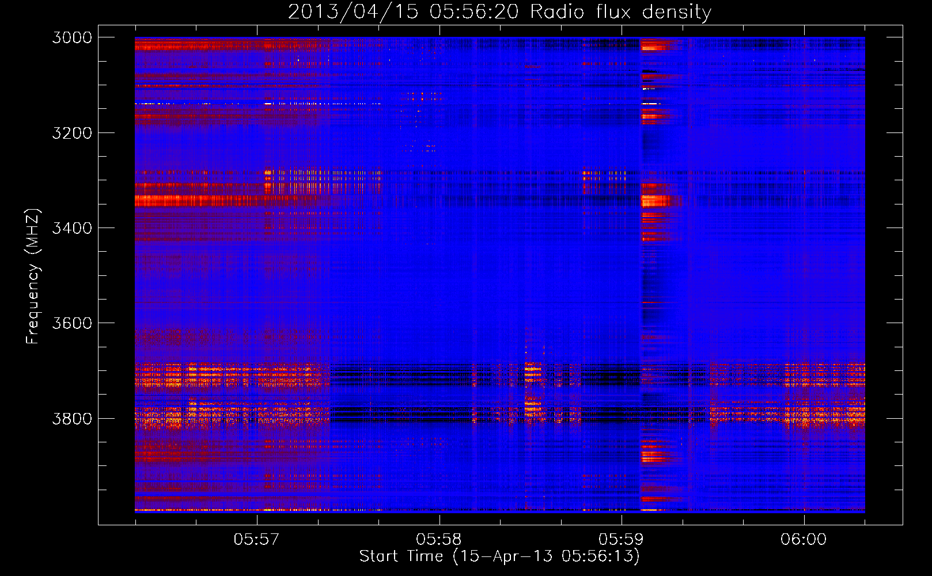
Task: Click the 05:59 time axis label
Action: 622,540
